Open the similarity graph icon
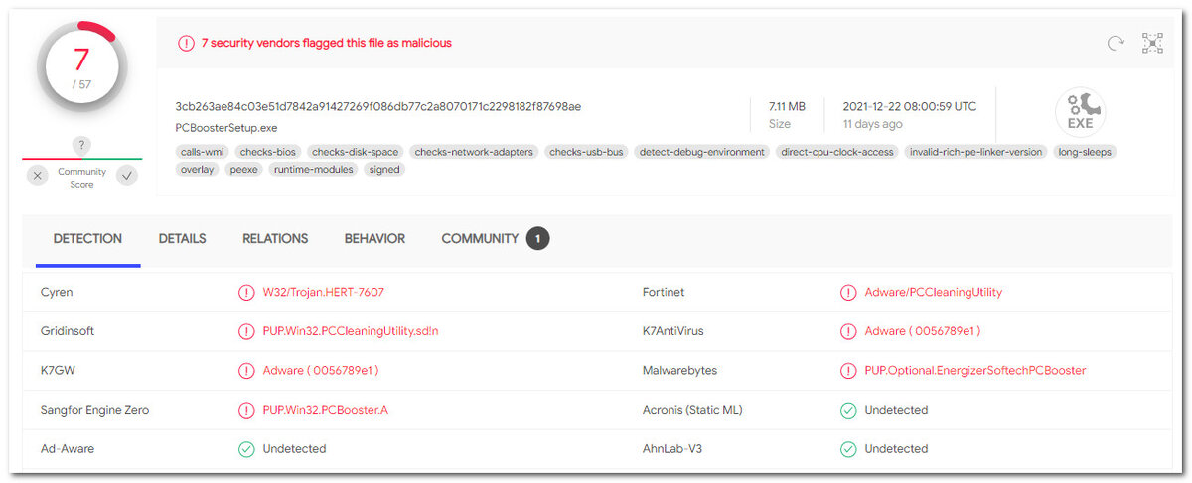Image resolution: width=1192 pixels, height=483 pixels. [x=1152, y=43]
